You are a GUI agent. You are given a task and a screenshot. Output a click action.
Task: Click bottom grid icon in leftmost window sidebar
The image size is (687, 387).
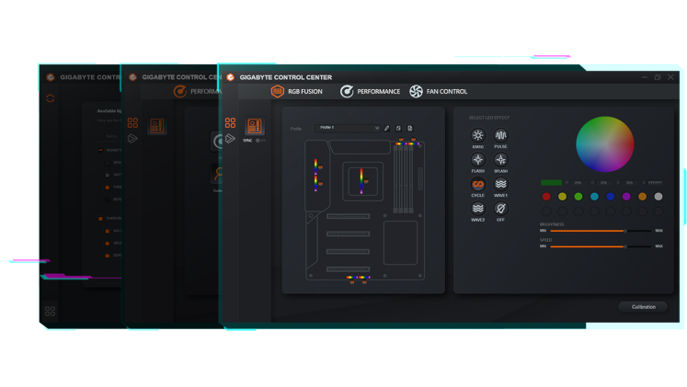coord(50,311)
